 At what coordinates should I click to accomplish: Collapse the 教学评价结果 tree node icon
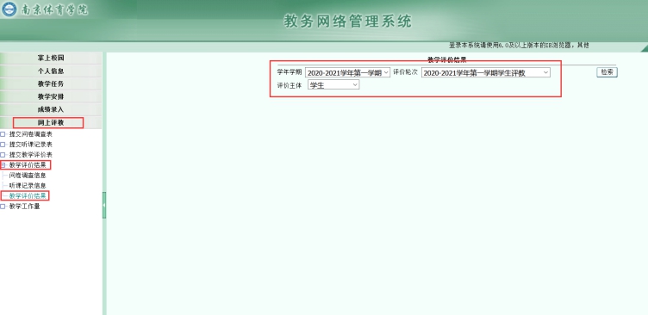pyautogui.click(x=3, y=165)
